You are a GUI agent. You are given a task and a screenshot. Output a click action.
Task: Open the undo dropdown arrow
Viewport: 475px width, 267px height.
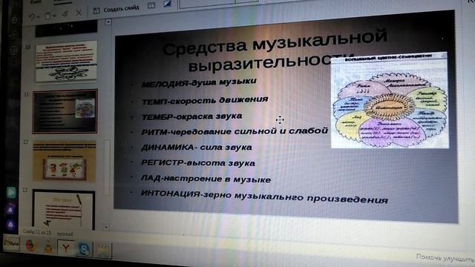pyautogui.click(x=39, y=17)
